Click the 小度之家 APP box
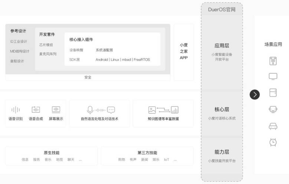The image size is (289, 184). coord(184,52)
